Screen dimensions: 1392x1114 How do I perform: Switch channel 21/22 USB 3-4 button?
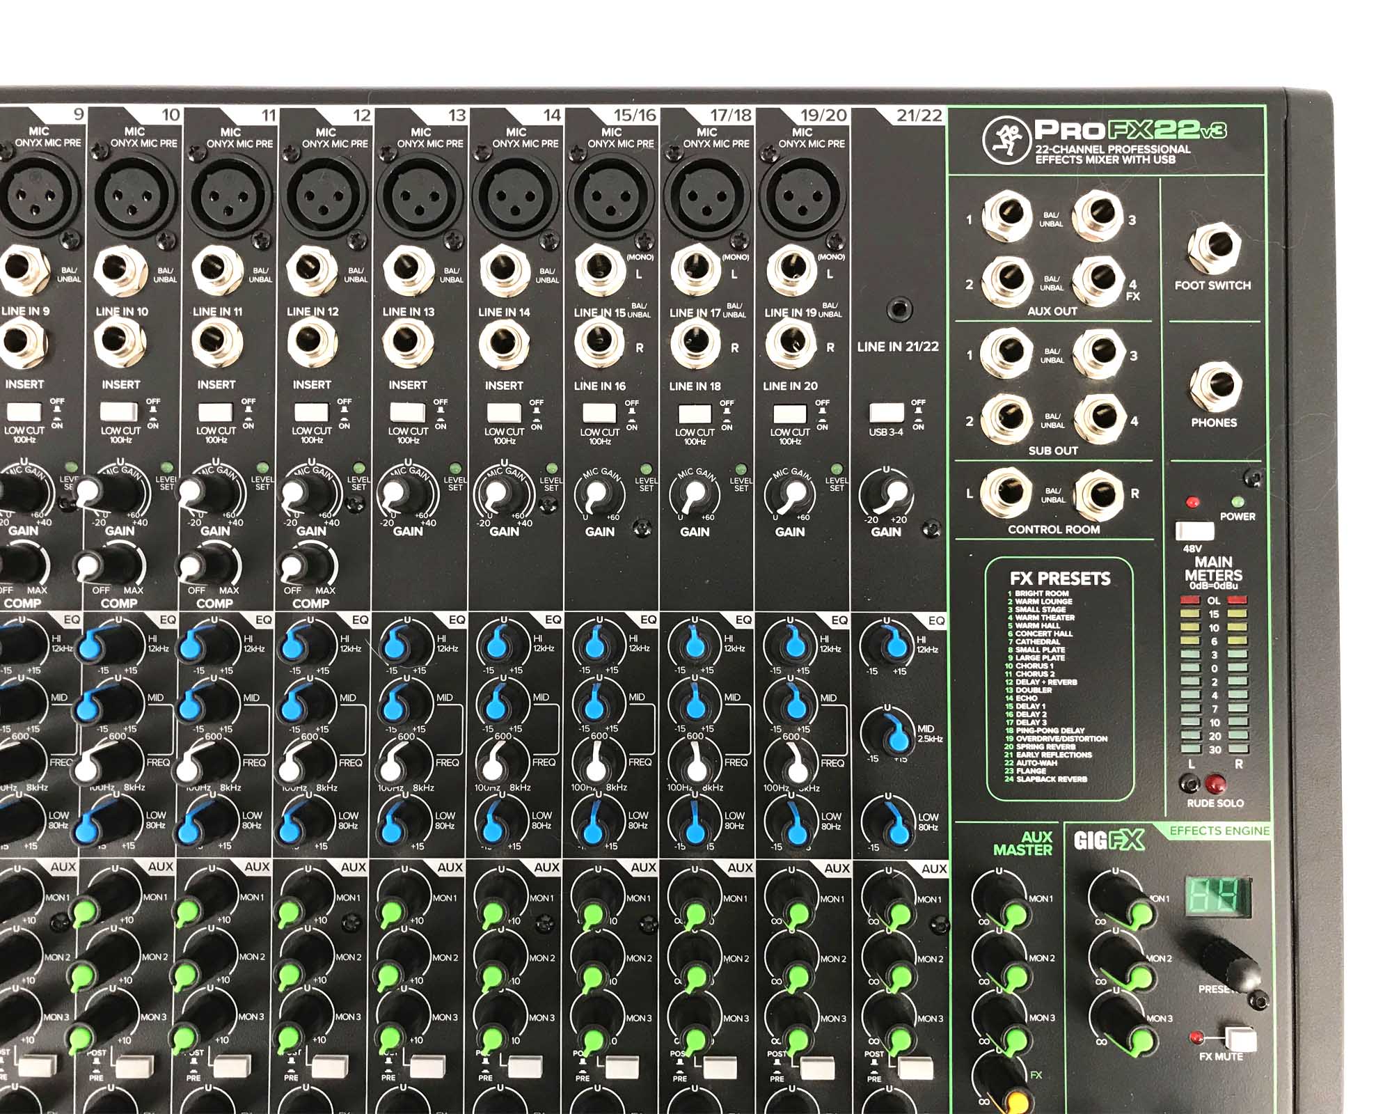(886, 412)
